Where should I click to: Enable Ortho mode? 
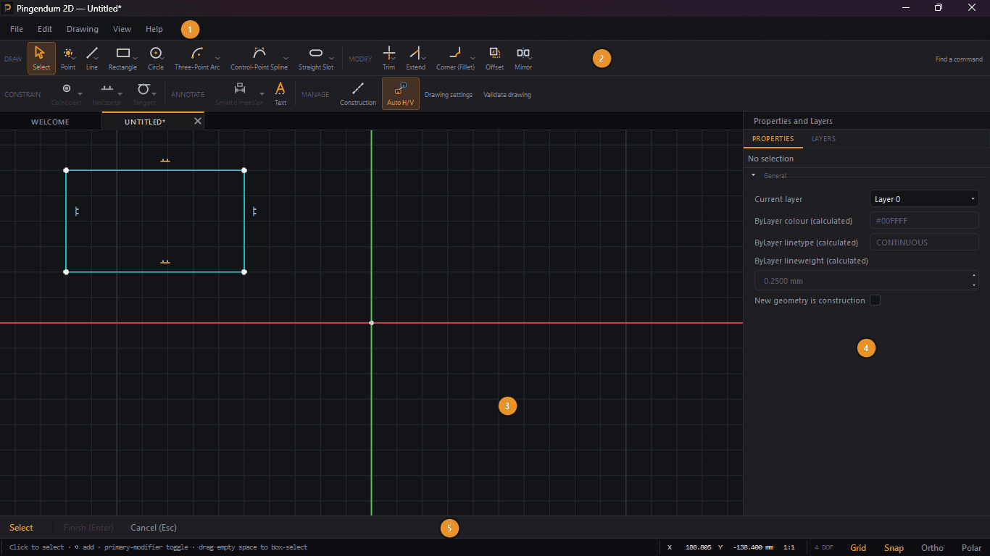click(932, 548)
